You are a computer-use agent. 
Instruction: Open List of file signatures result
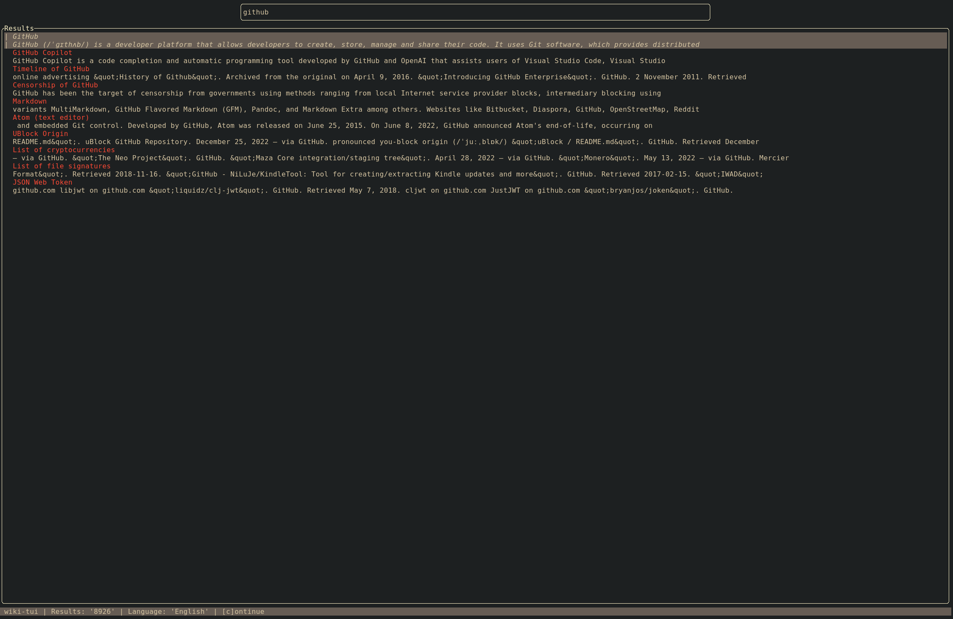tap(61, 166)
